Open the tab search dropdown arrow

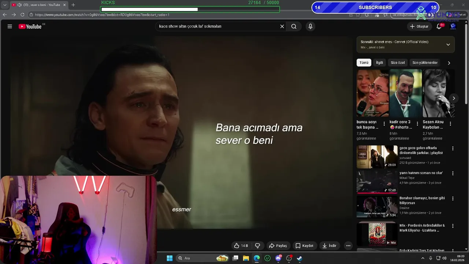click(4, 5)
